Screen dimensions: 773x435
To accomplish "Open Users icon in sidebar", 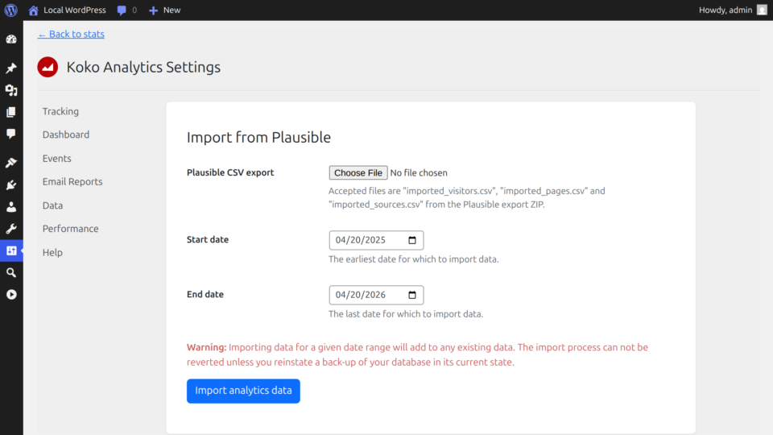I will coord(11,207).
